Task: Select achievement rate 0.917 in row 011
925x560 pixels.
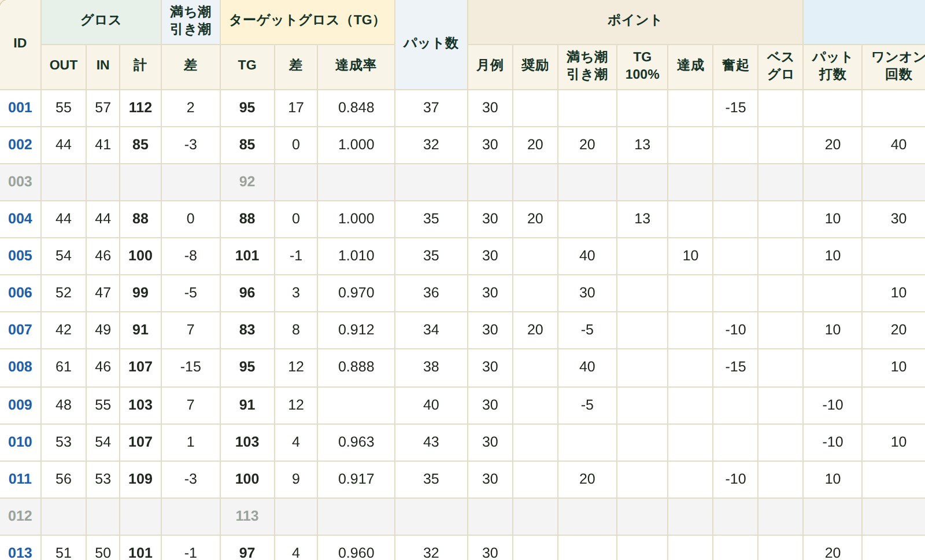Action: (356, 479)
